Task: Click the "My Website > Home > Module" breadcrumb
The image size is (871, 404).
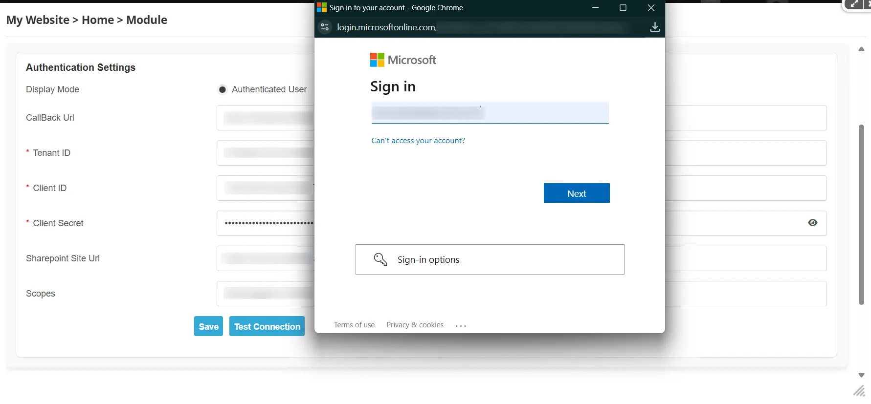Action: click(x=87, y=20)
